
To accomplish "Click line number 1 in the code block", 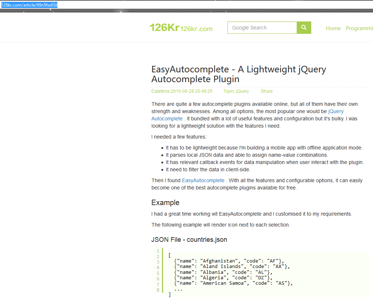I will pos(158,251).
